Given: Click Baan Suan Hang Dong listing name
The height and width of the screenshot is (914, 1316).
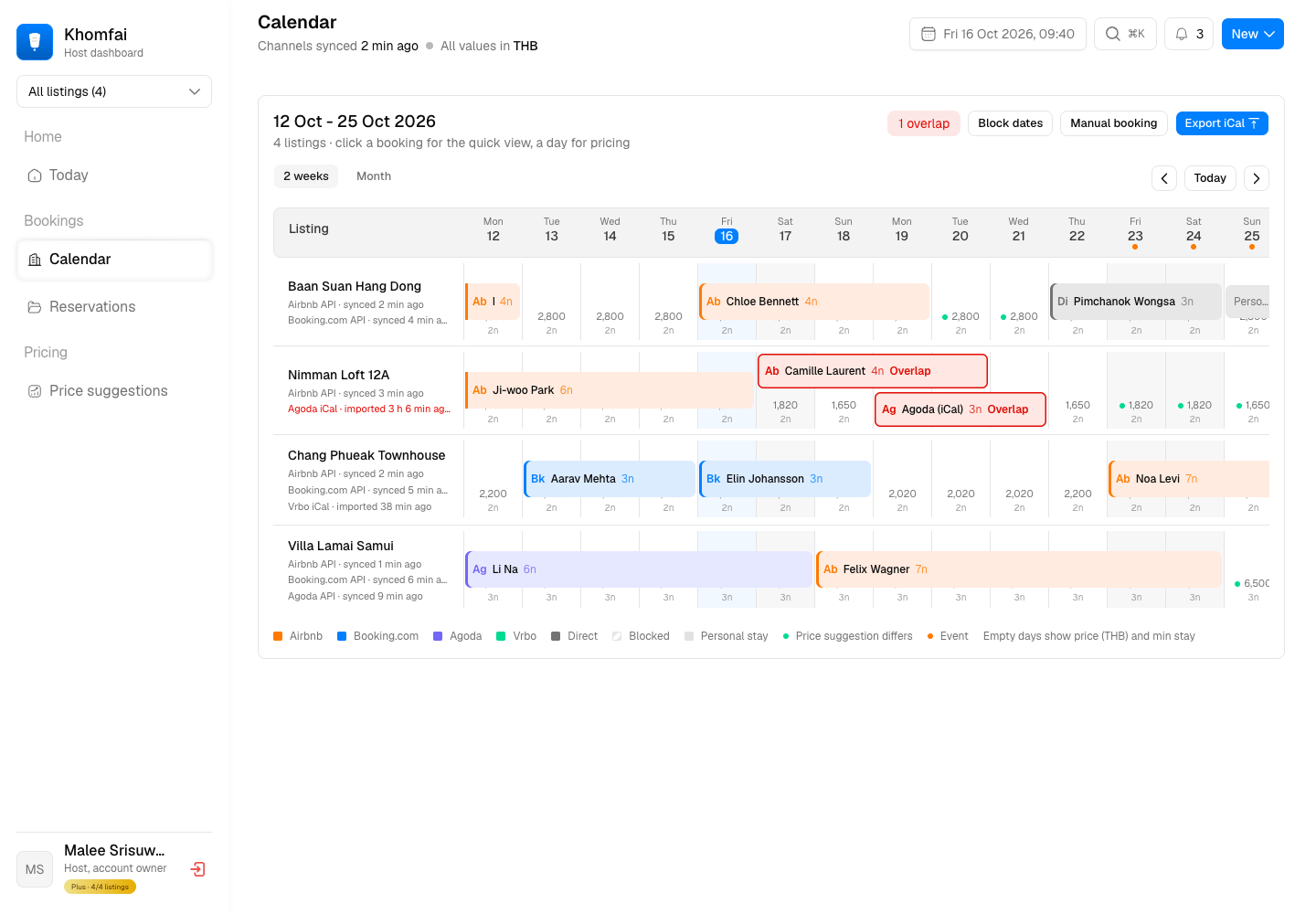Looking at the screenshot, I should click(x=355, y=286).
